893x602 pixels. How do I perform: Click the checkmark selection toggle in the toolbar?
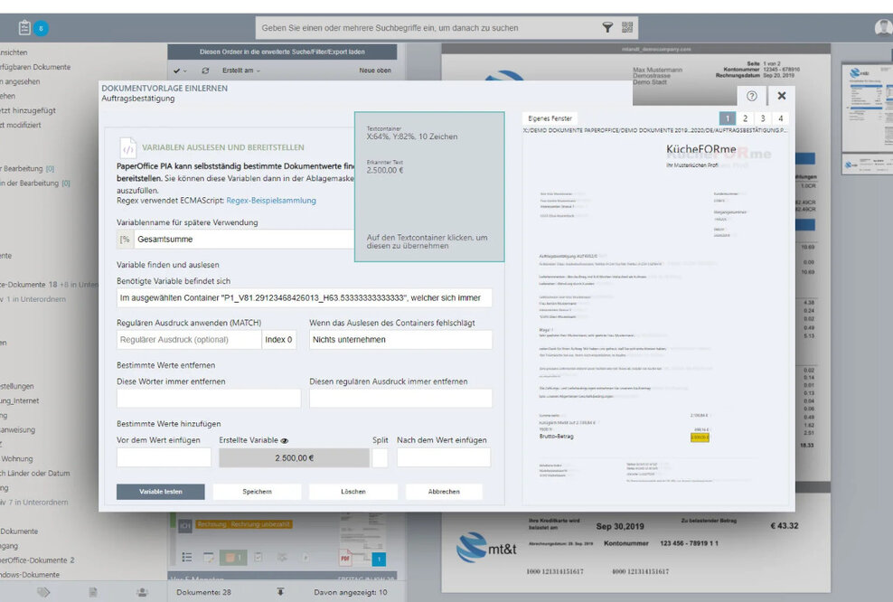(177, 70)
